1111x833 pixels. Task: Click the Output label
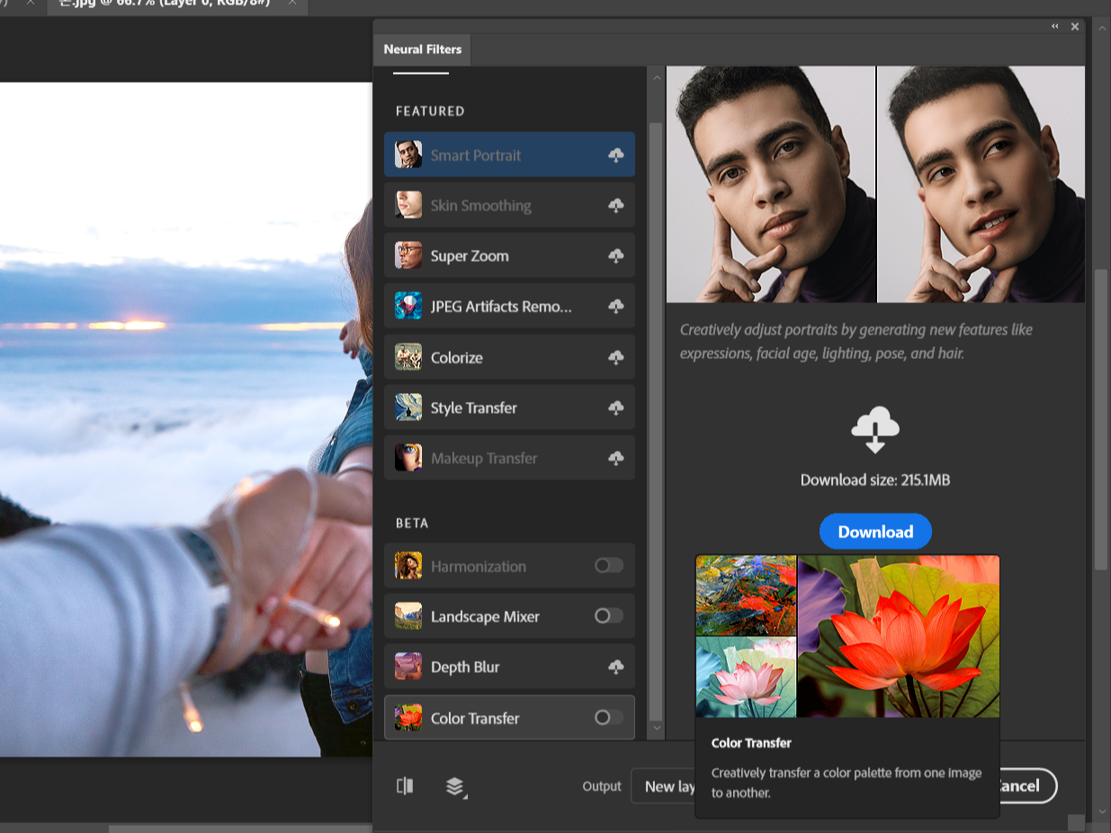602,786
